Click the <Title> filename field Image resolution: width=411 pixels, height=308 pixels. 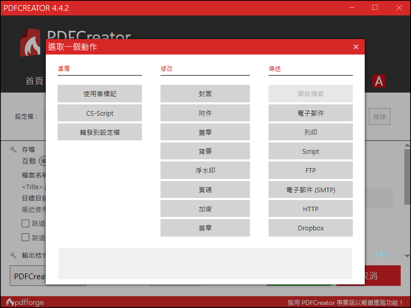pyautogui.click(x=33, y=187)
